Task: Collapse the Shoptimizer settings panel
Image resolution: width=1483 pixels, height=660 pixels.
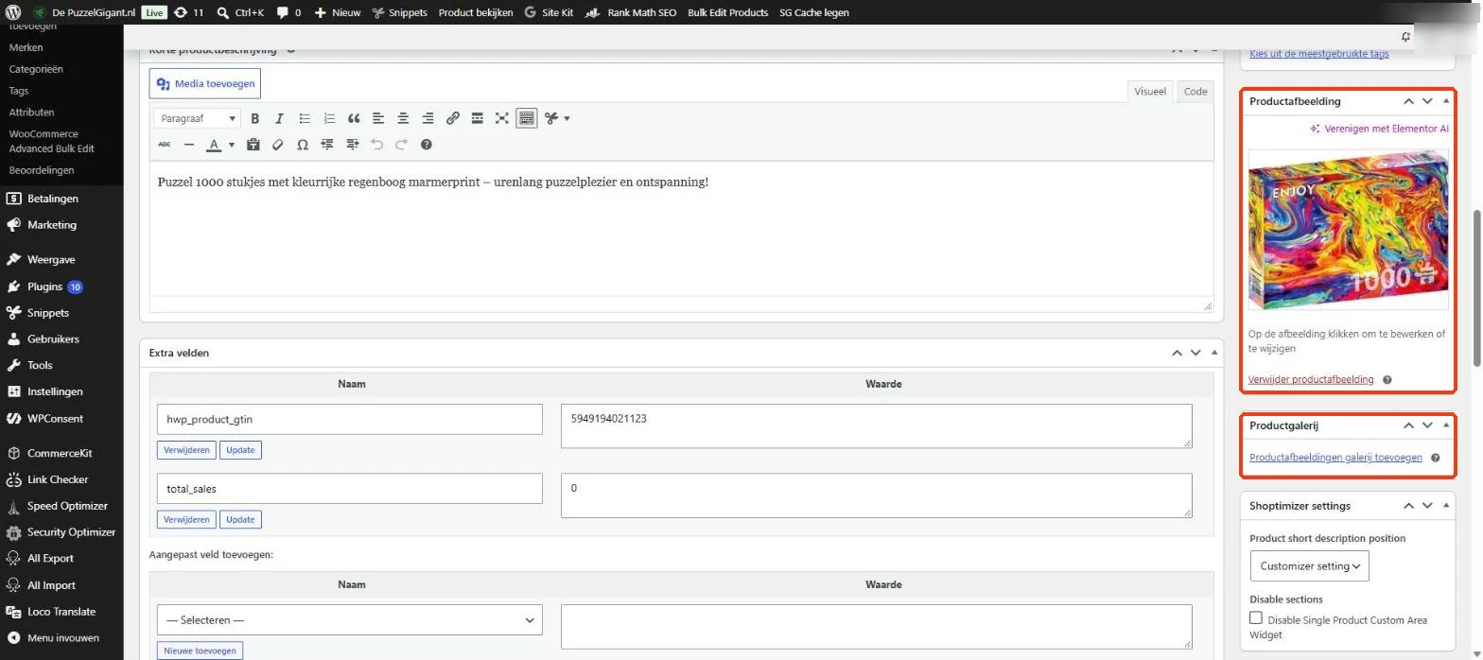Action: pyautogui.click(x=1446, y=506)
